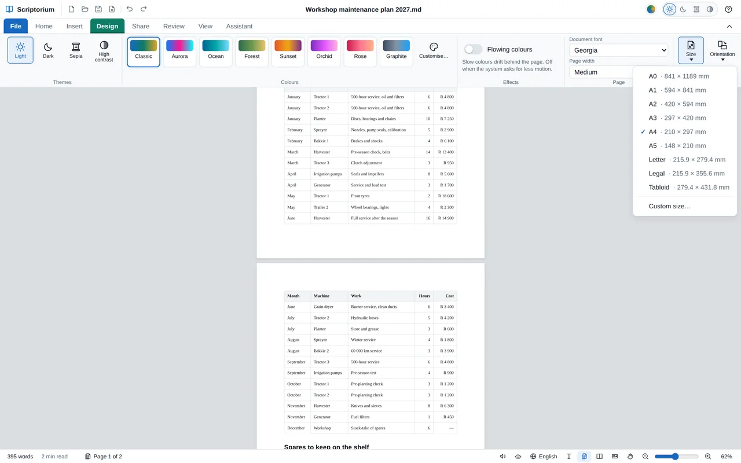Select the Sunset colour scheme
This screenshot has width=741, height=463.
(288, 52)
